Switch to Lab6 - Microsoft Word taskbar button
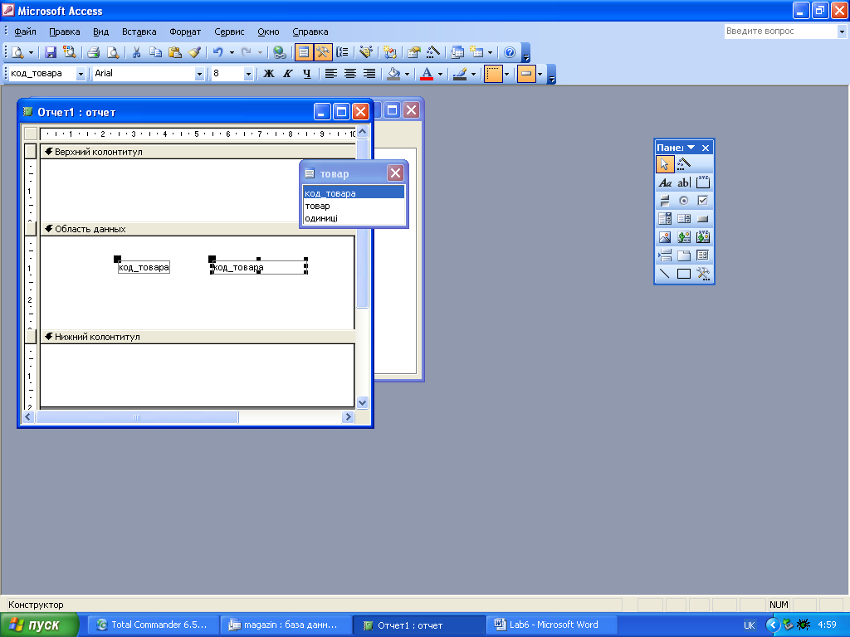 coord(551,625)
